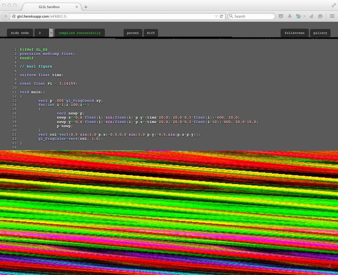The height and width of the screenshot is (275, 338).
Task: Click the 3.14159 Pi value
Action: coord(68,83)
